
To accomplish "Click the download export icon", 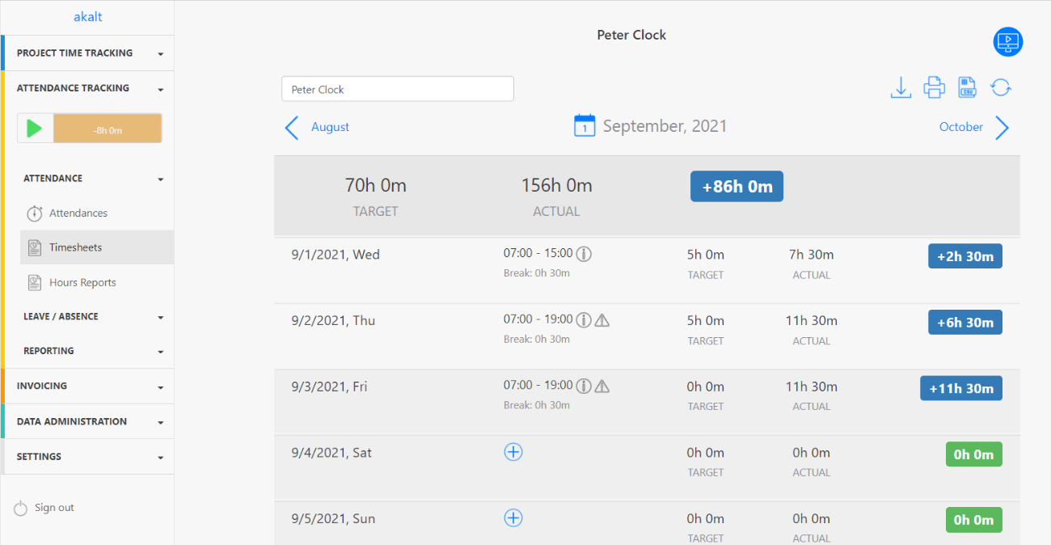I will [901, 87].
